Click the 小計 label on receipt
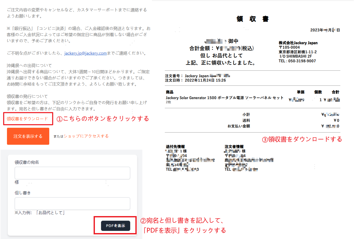Image resolution: width=361 pixels, height=239 pixels. tap(246, 115)
